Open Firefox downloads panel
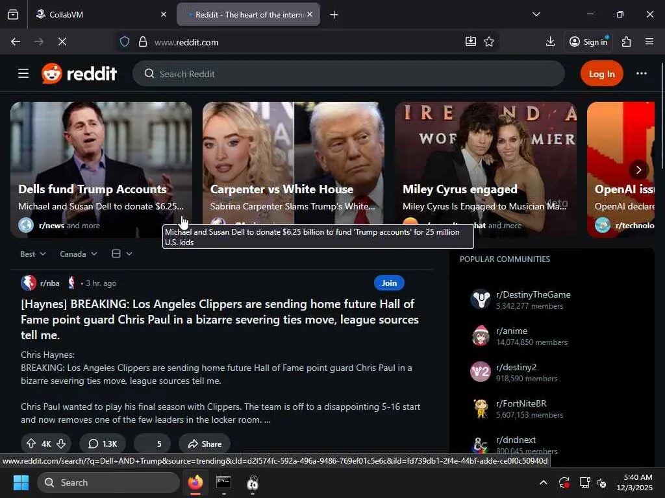 click(551, 41)
